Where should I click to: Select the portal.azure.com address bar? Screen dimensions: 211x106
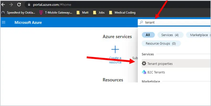(118, 4)
